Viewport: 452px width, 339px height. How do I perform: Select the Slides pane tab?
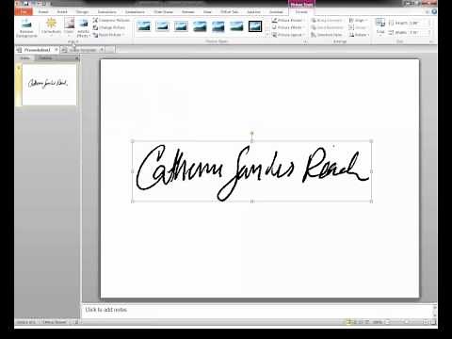(25, 58)
